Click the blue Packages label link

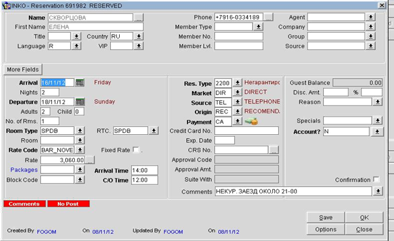point(24,170)
